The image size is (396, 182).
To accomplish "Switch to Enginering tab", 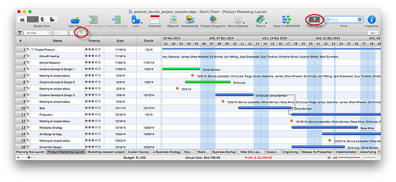I will pos(290,152).
